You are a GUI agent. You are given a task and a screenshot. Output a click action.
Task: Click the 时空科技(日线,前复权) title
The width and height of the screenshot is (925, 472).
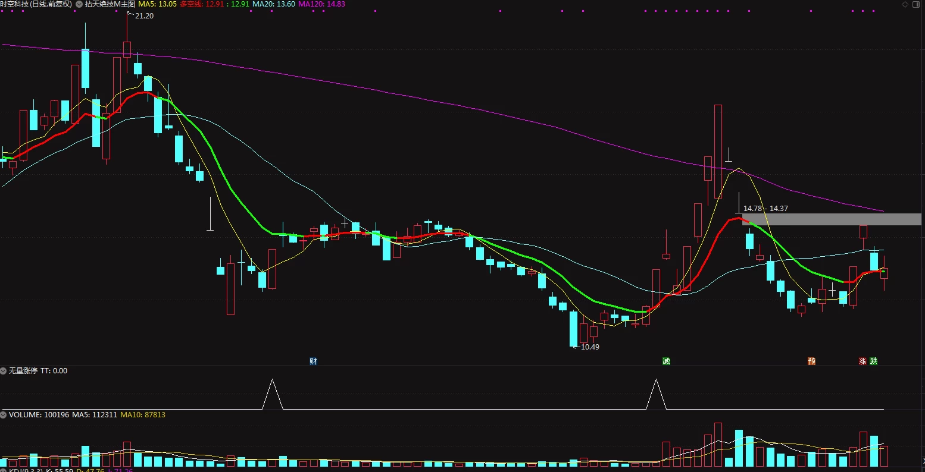(36, 4)
